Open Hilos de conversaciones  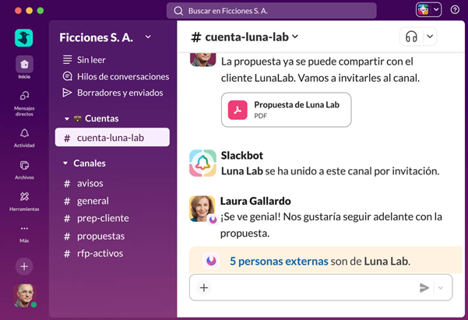pos(122,76)
